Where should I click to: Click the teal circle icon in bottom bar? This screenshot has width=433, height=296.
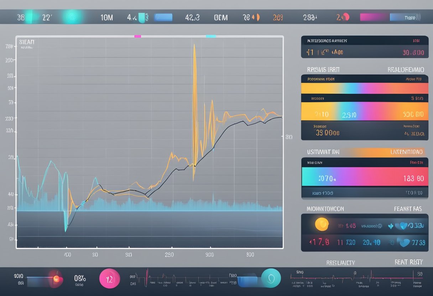(x=271, y=278)
